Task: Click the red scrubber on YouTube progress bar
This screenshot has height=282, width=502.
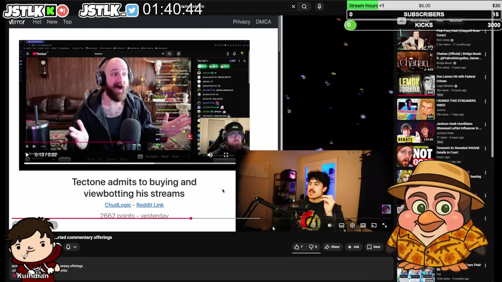Action: [191, 218]
